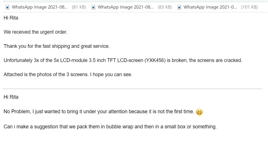Click the 101 KB attachment's image file icon
Viewport: 268px width, 144px height.
tap(179, 7)
